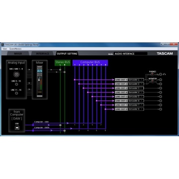
Task: Click the LINE OUT 6 label
Action: 121,100
